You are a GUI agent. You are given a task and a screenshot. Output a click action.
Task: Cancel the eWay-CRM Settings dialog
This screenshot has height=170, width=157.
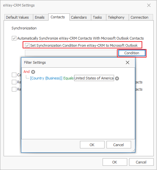141,162
